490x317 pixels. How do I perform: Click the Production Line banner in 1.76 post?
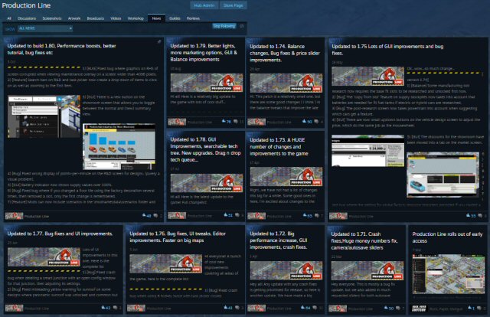coord(166,263)
